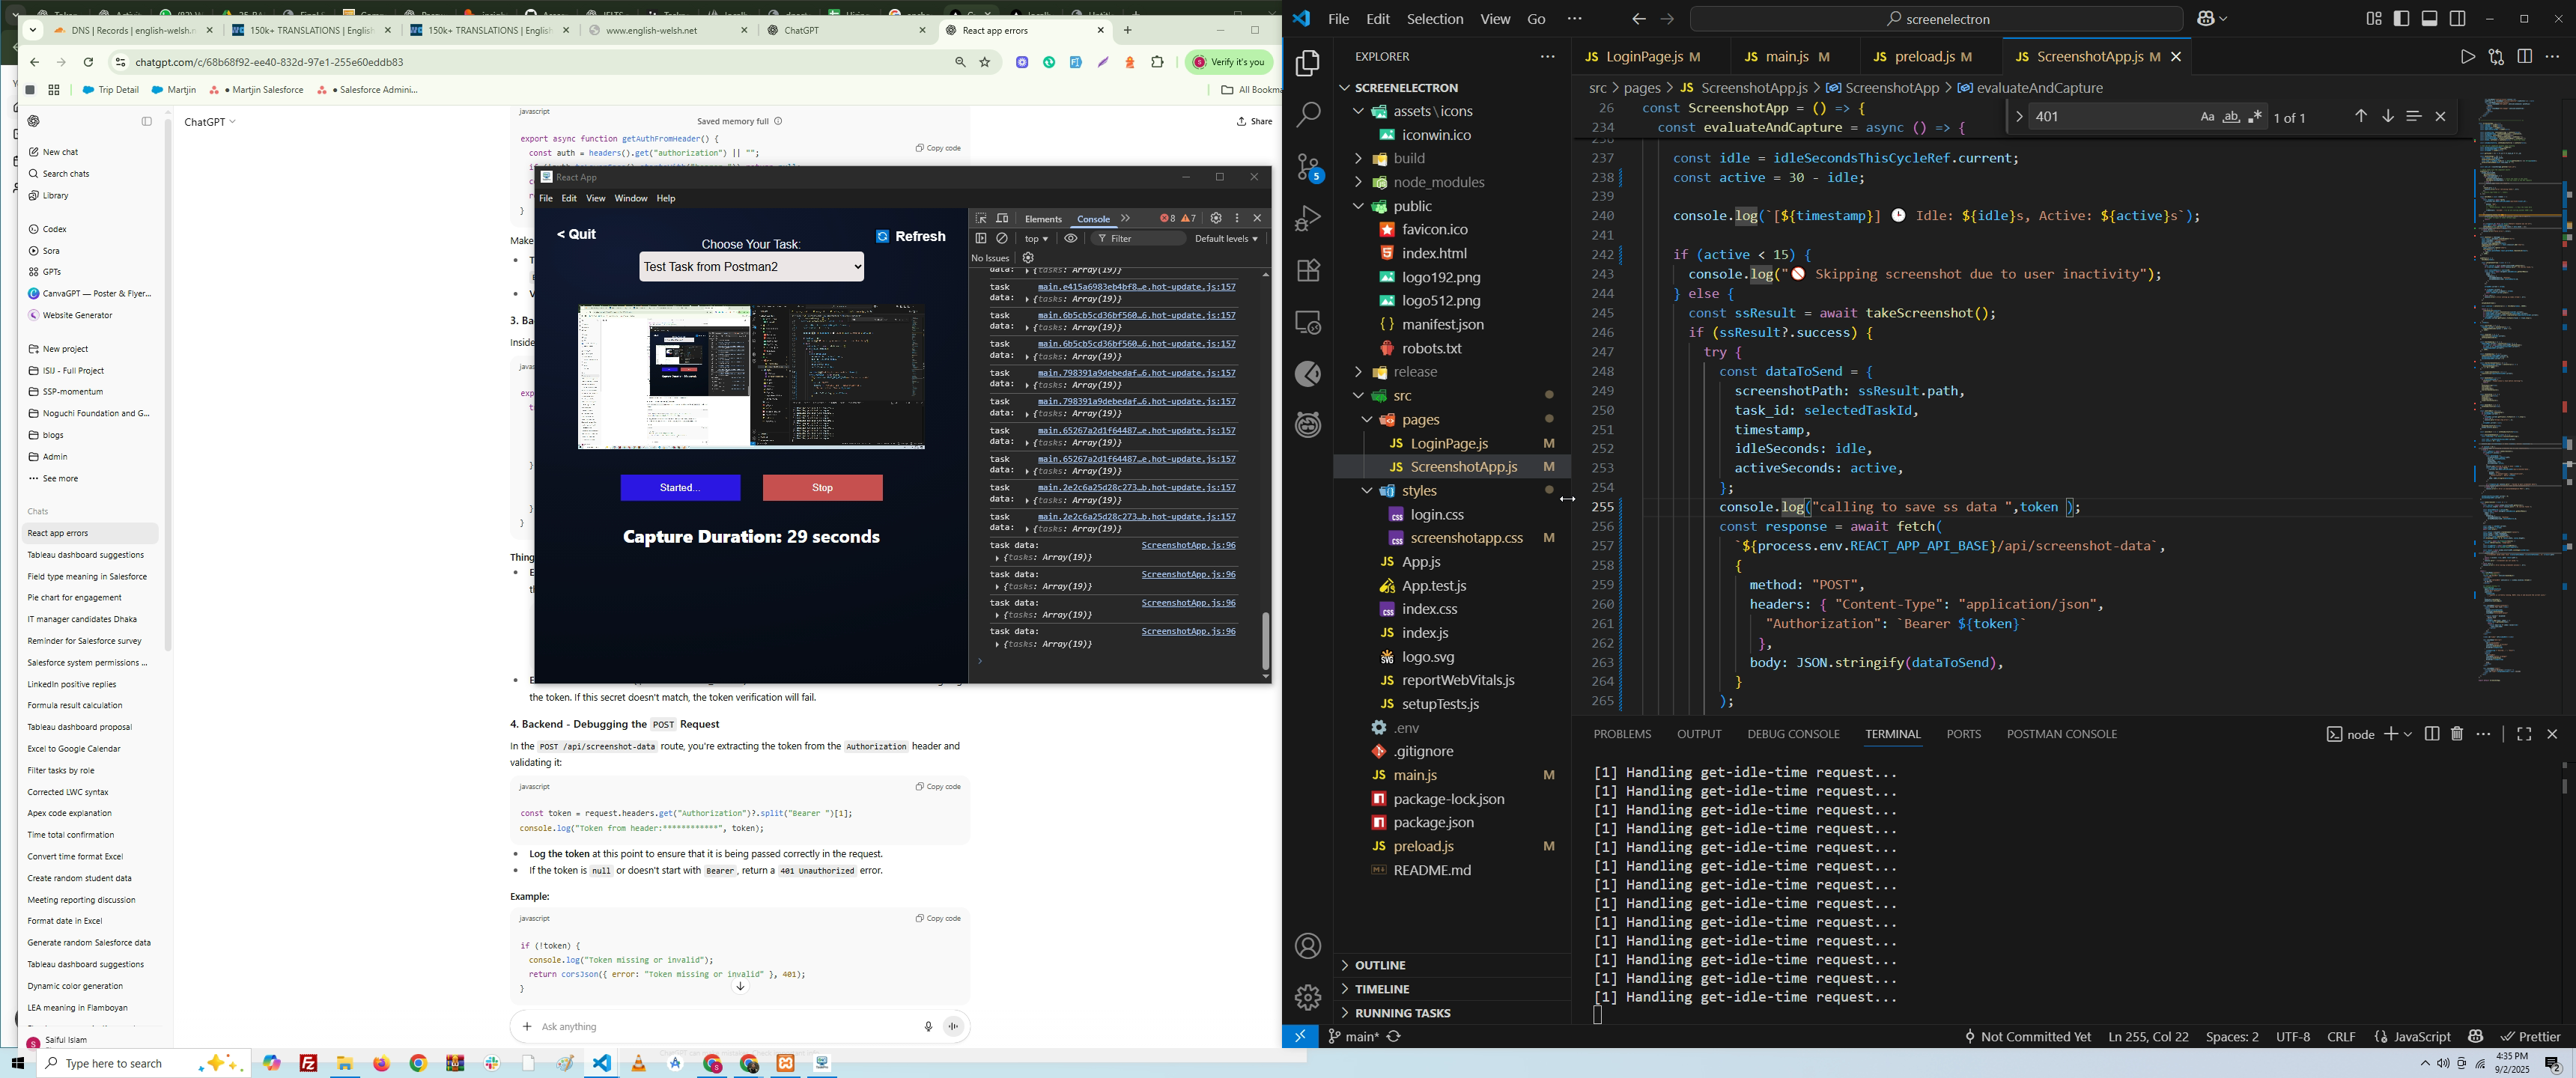Open Run and Debug view

(1308, 218)
